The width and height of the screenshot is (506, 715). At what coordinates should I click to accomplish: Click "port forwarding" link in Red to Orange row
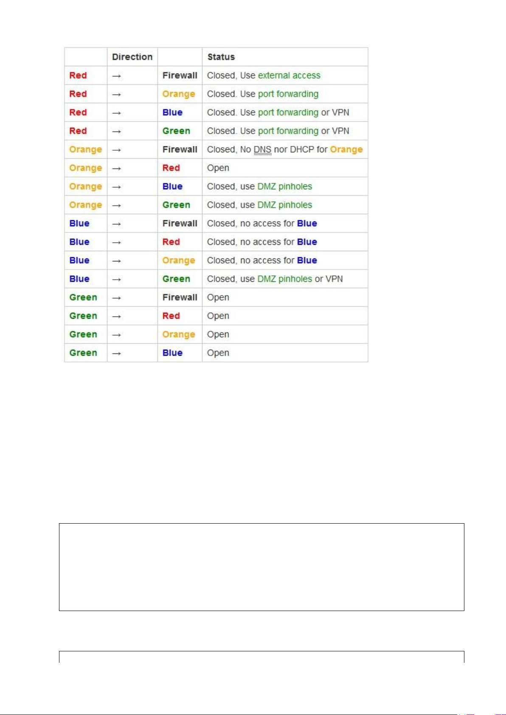[x=288, y=94]
